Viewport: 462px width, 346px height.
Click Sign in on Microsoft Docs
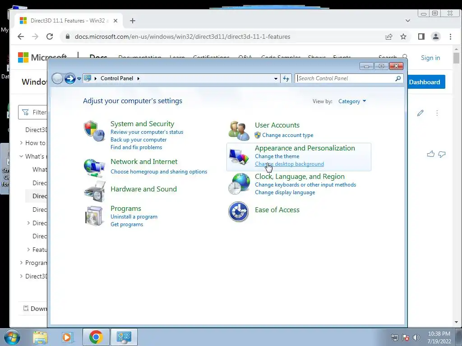pyautogui.click(x=430, y=58)
